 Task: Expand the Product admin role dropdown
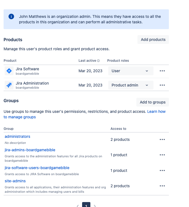[x=131, y=85]
